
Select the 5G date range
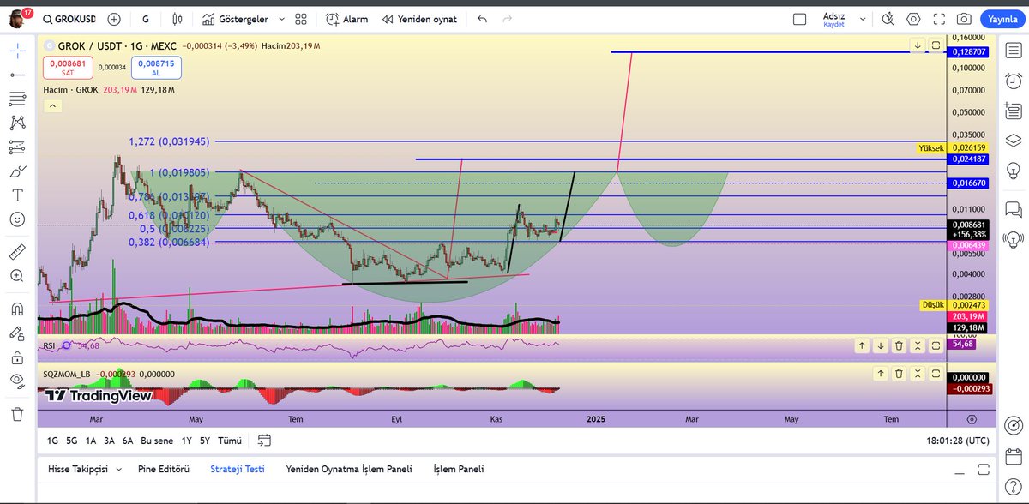[71, 441]
